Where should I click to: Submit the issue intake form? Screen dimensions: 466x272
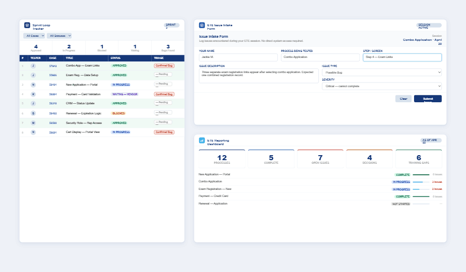click(428, 99)
